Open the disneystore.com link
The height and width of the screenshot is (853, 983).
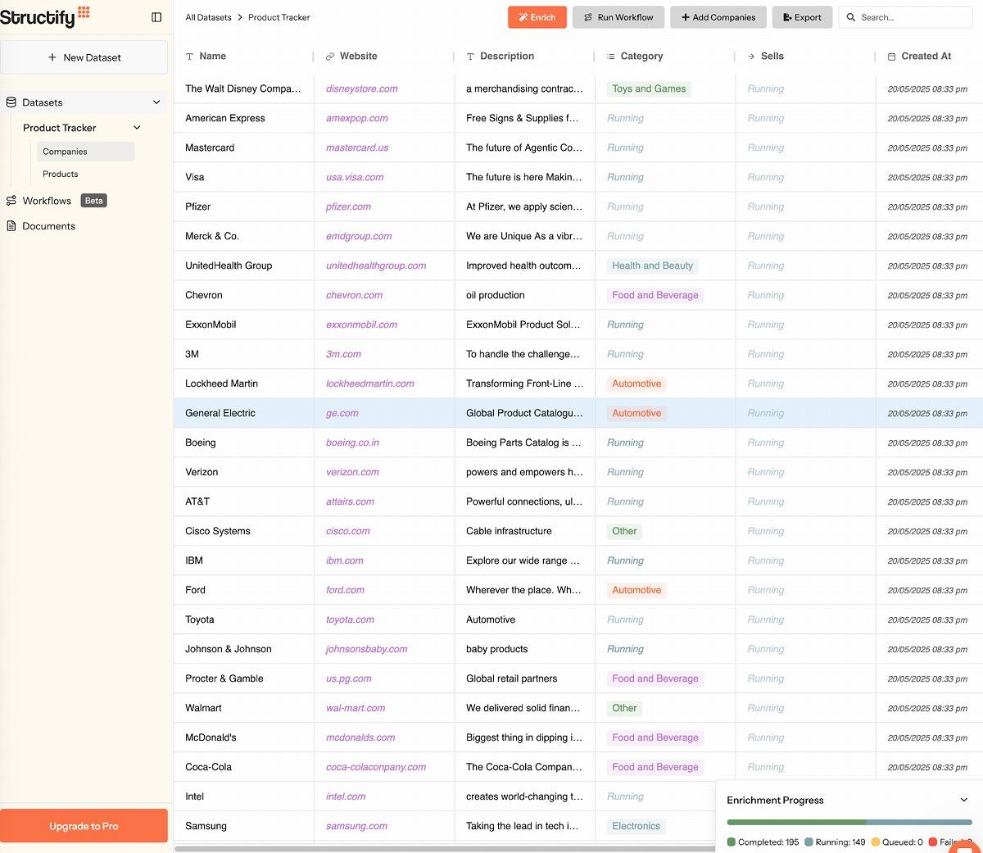(362, 88)
